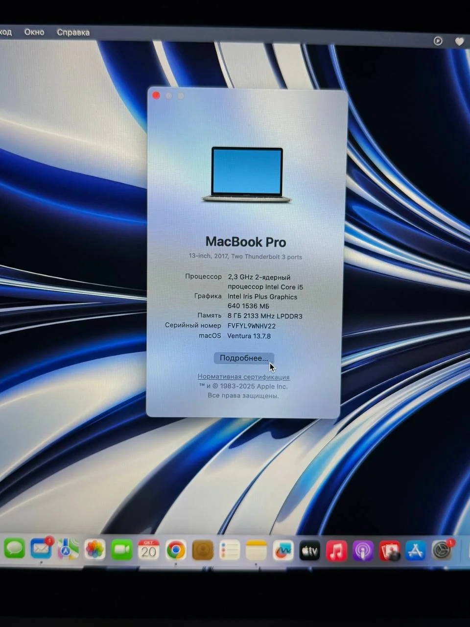Open Messages from the Dock
This screenshot has width=470, height=627.
tap(14, 548)
